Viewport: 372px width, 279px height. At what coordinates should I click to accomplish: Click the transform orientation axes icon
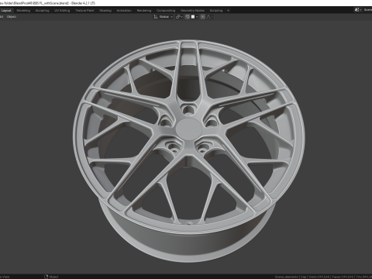tap(156, 17)
